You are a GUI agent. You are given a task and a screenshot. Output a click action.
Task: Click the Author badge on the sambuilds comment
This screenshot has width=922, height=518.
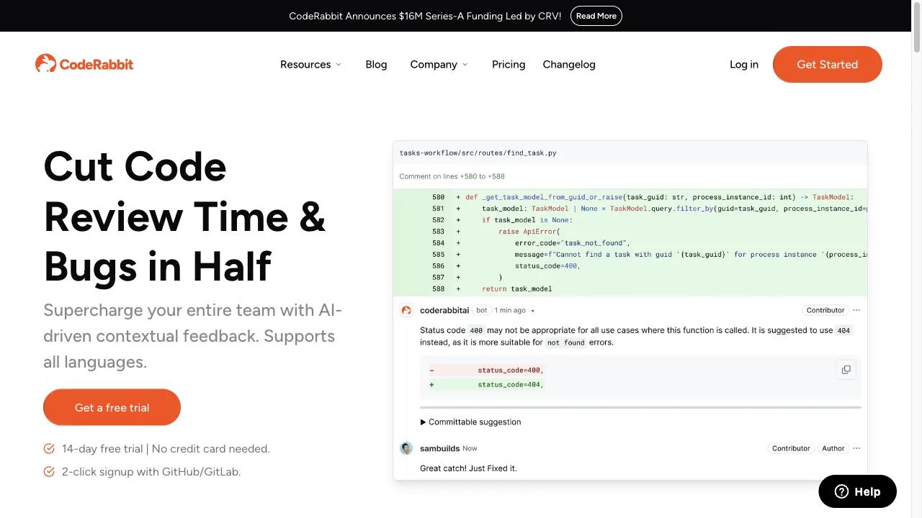pyautogui.click(x=833, y=448)
